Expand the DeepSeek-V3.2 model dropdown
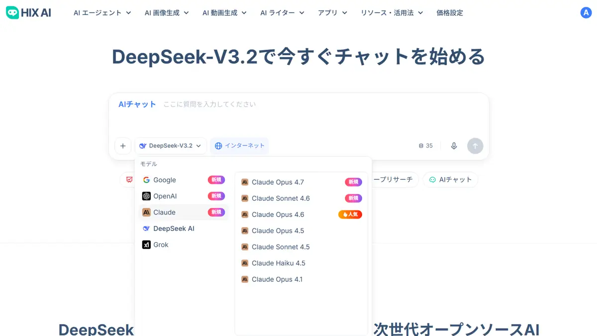The height and width of the screenshot is (336, 597). point(171,146)
